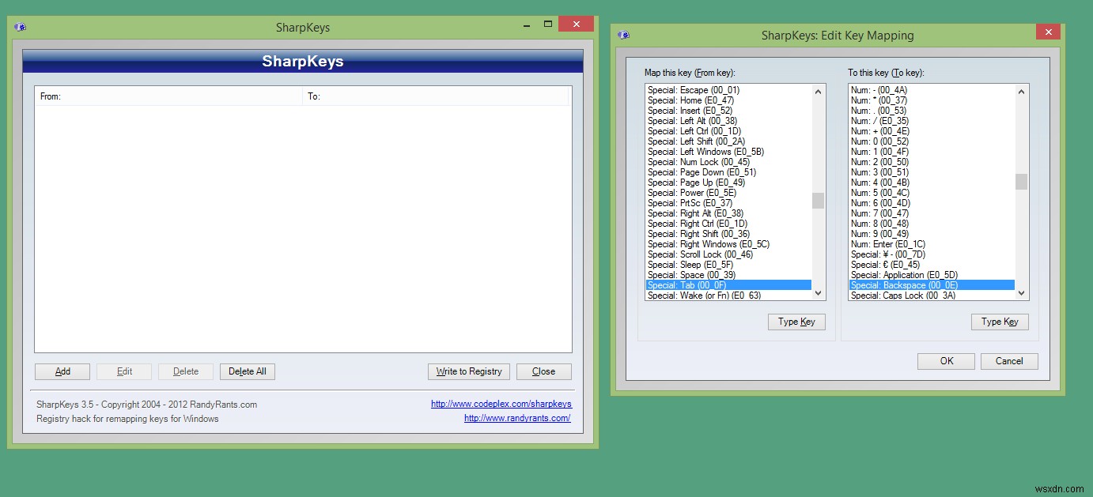Choose Num: Enter (E0_1C) in To list
The image size is (1093, 497).
click(932, 244)
